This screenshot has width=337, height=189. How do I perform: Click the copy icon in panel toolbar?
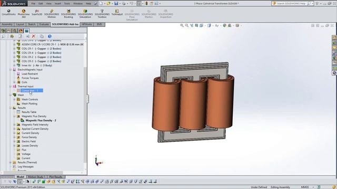tap(42, 36)
